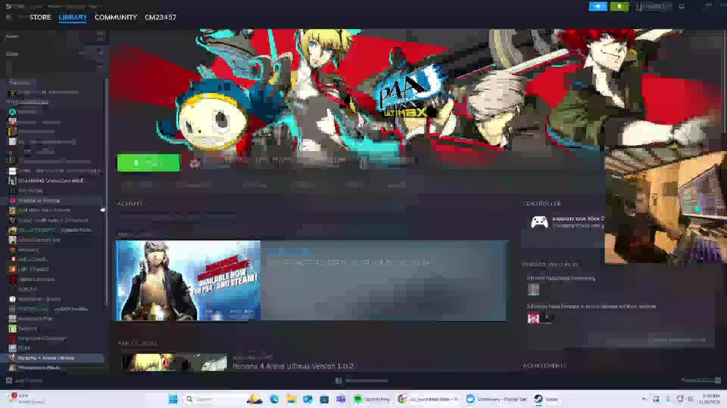Open Microsoft Edge from the taskbar
This screenshot has width=727, height=408.
274,399
